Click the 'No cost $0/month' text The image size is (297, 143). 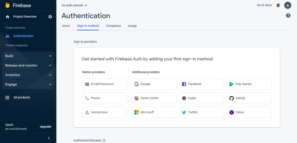[x=16, y=129]
